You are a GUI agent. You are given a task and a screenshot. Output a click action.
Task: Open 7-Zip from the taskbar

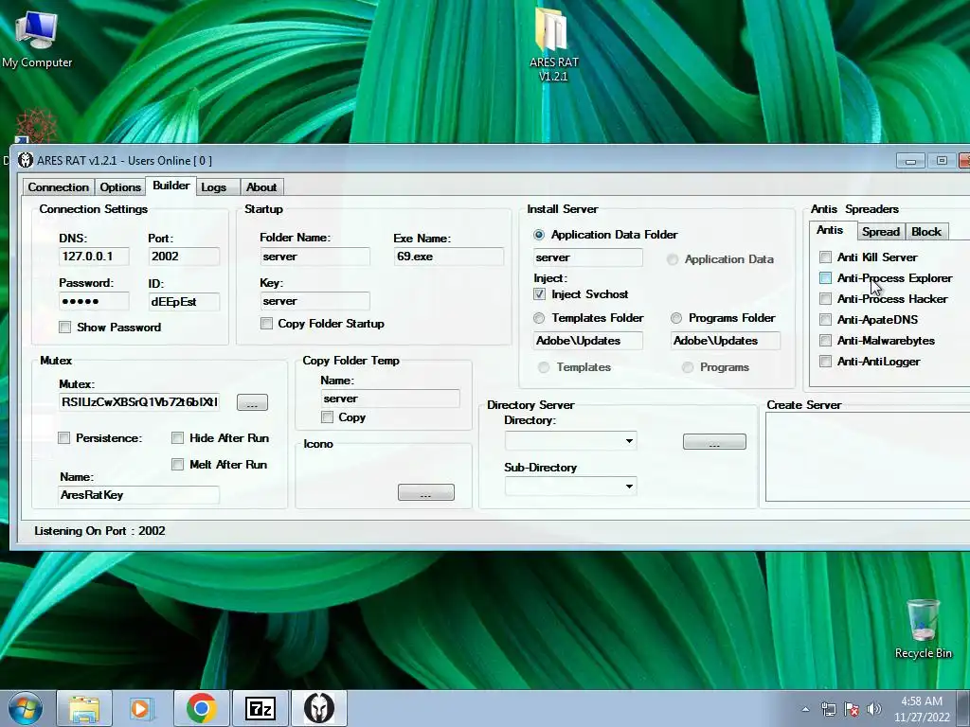click(260, 708)
